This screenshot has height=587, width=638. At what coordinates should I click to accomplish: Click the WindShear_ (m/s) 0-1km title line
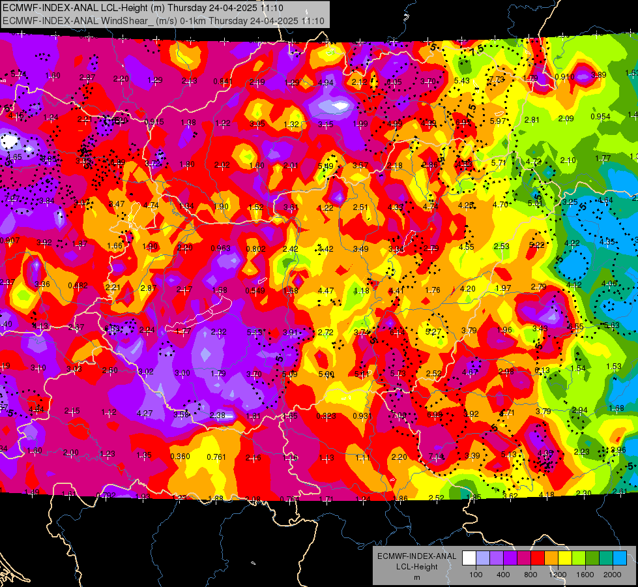pos(164,21)
